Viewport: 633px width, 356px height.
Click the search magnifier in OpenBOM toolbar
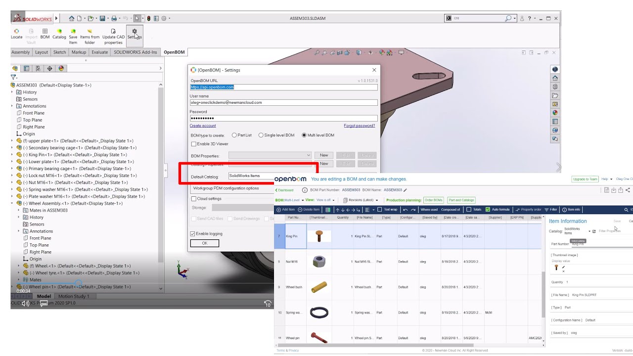click(x=626, y=210)
